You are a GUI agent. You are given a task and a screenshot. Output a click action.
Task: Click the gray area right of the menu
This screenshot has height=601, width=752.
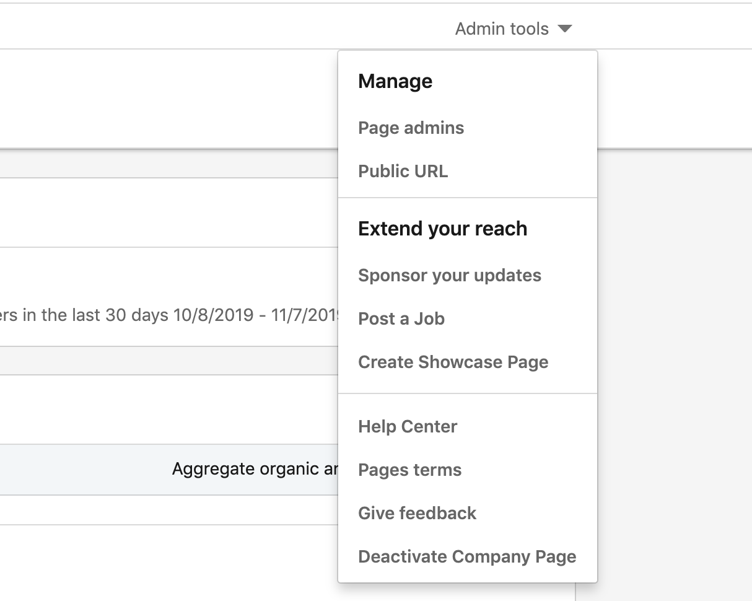tap(675, 372)
